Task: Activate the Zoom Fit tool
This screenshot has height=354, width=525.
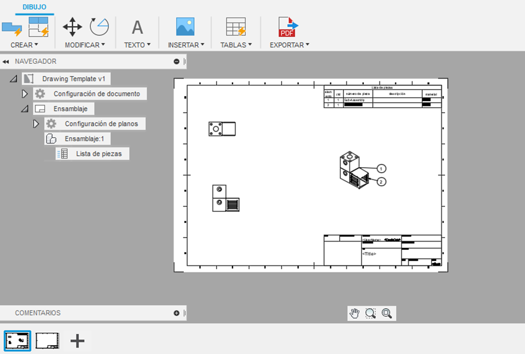Action: (387, 314)
